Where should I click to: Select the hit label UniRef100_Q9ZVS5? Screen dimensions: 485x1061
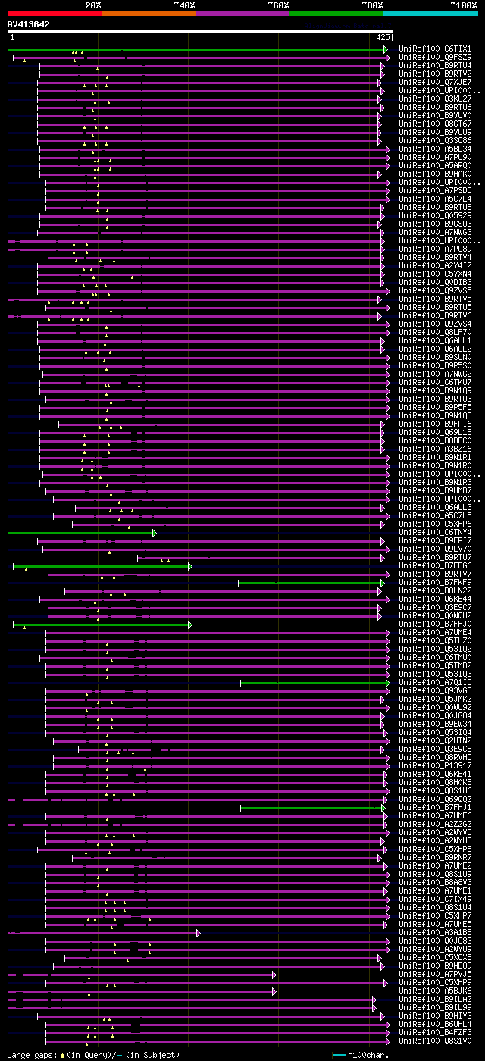tap(434, 290)
